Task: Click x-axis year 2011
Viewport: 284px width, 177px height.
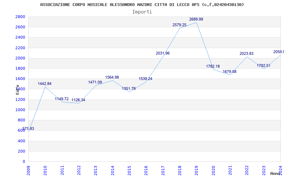Action: pos(62,170)
